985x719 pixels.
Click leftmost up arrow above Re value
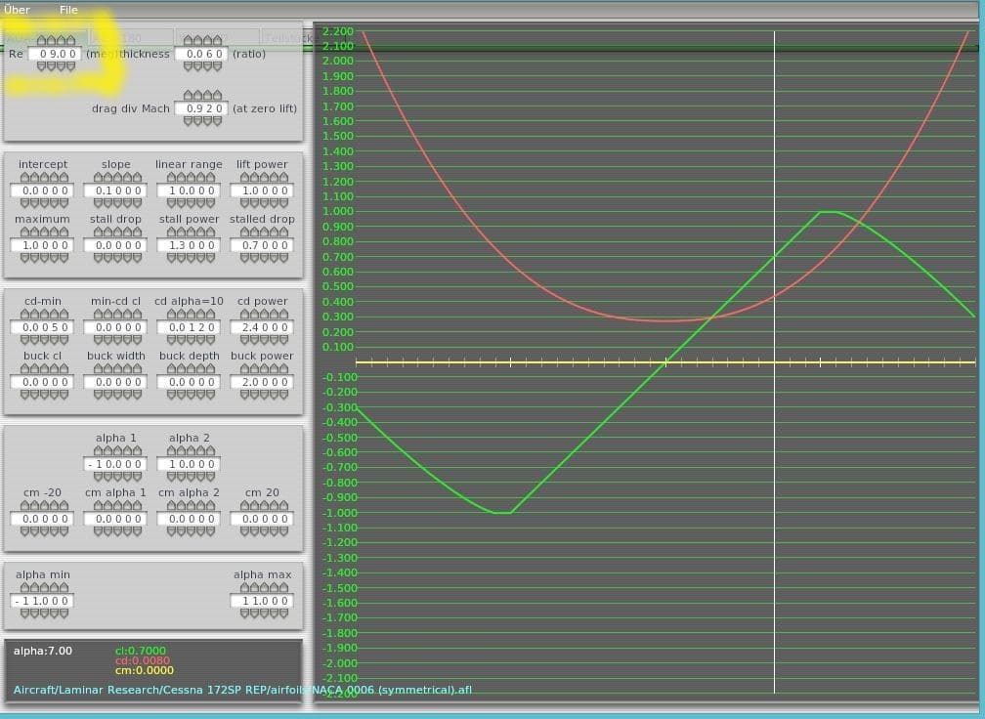coord(41,41)
